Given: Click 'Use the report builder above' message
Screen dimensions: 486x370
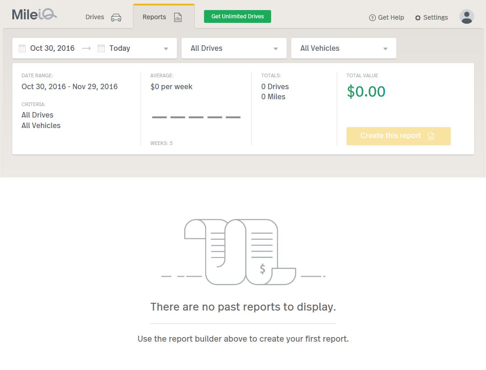Looking at the screenshot, I should [x=243, y=339].
